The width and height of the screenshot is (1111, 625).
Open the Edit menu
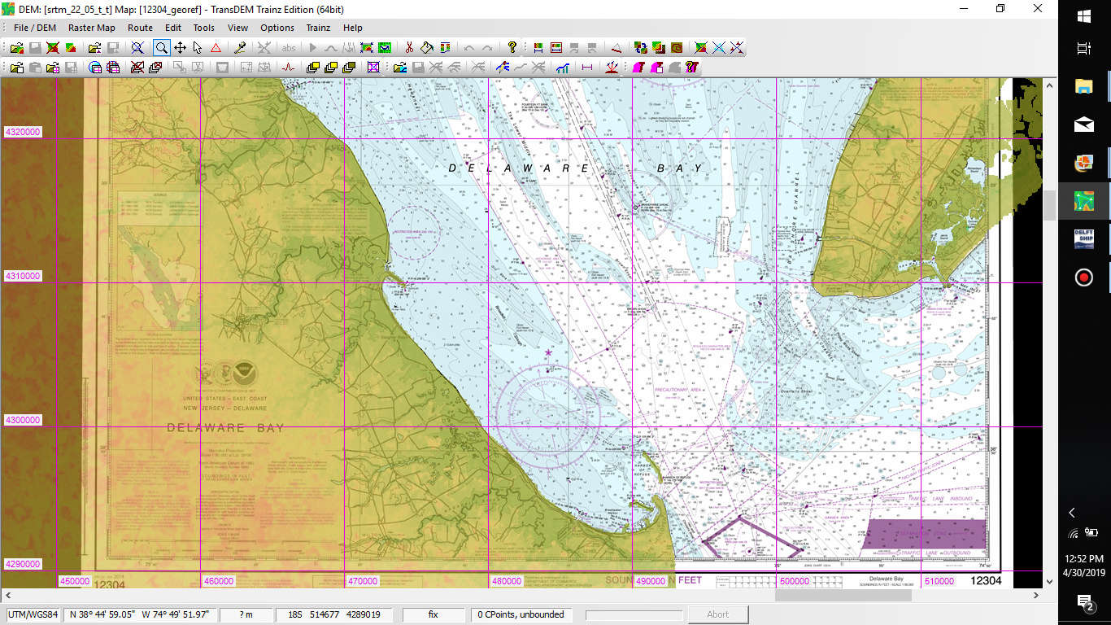click(173, 28)
